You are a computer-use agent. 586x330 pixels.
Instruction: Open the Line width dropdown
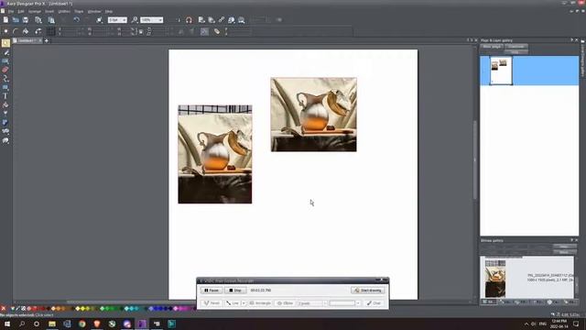click(x=125, y=20)
